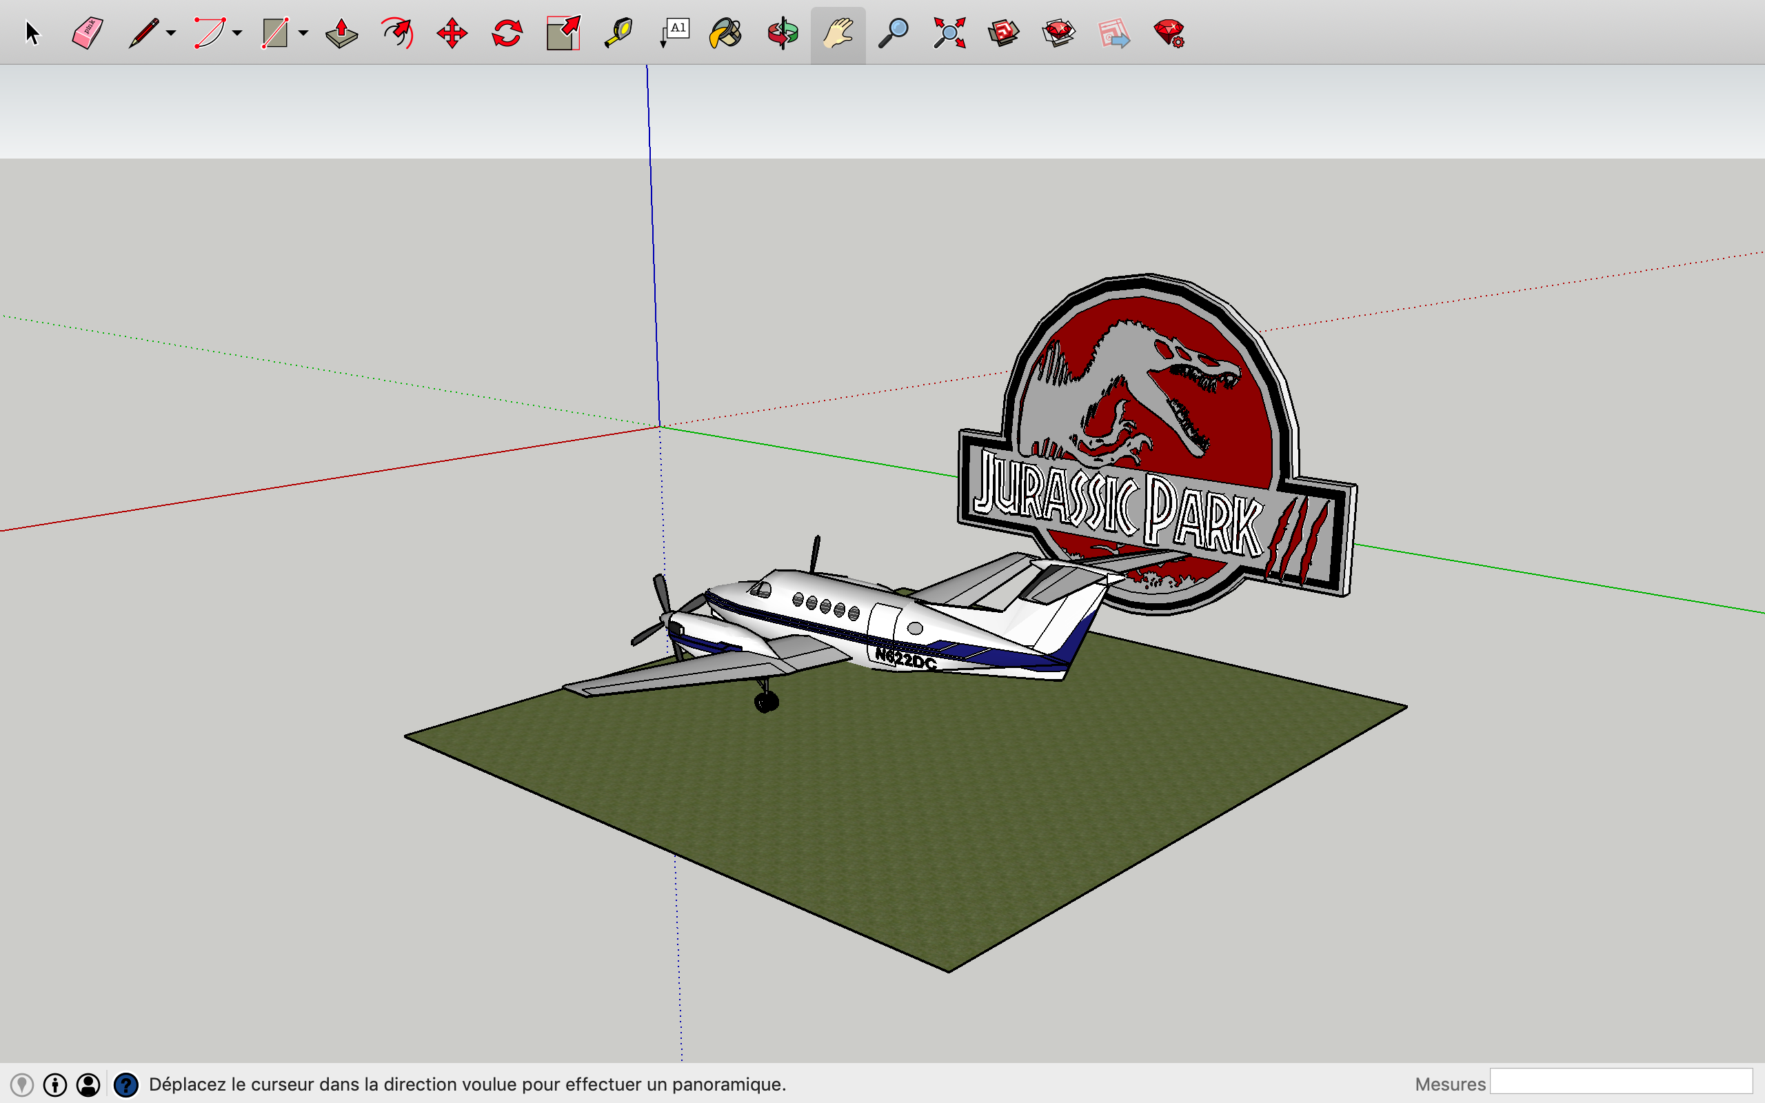The width and height of the screenshot is (1765, 1103).
Task: Open the Line tool dropdown arrow
Action: 171,33
